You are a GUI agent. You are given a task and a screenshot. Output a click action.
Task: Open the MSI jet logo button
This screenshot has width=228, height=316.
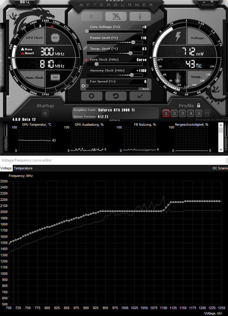(116, 16)
